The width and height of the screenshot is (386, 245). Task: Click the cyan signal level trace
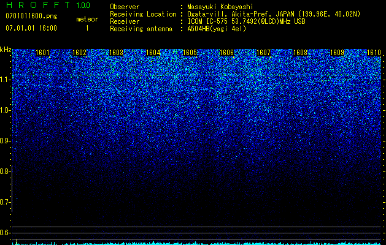[197, 243]
